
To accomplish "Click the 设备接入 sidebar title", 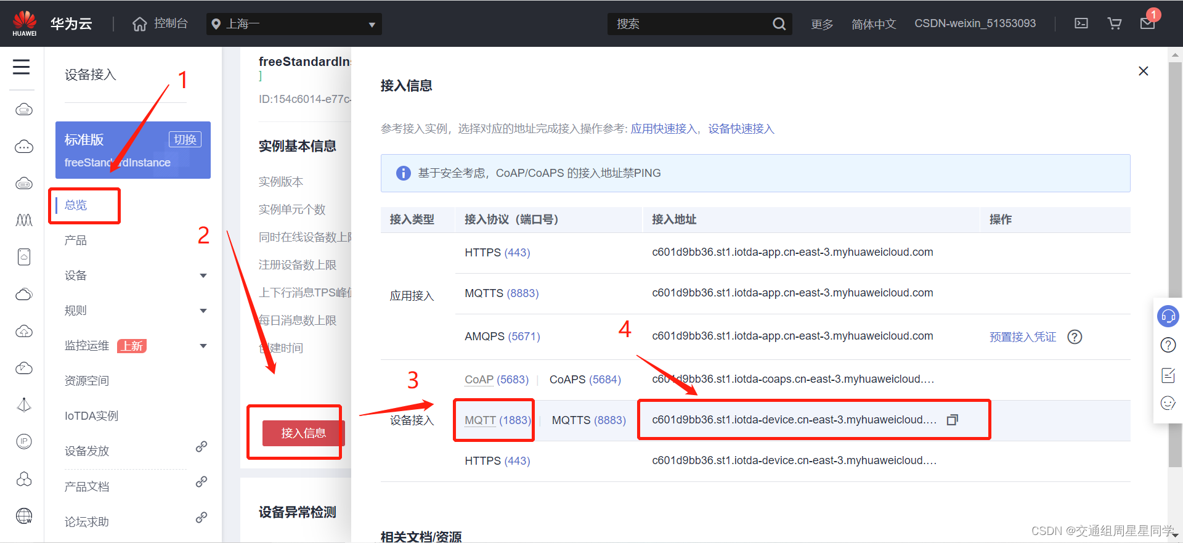I will tap(91, 75).
